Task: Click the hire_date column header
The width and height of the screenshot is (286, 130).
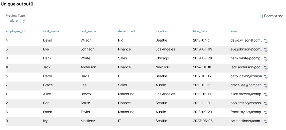Action: [200, 31]
